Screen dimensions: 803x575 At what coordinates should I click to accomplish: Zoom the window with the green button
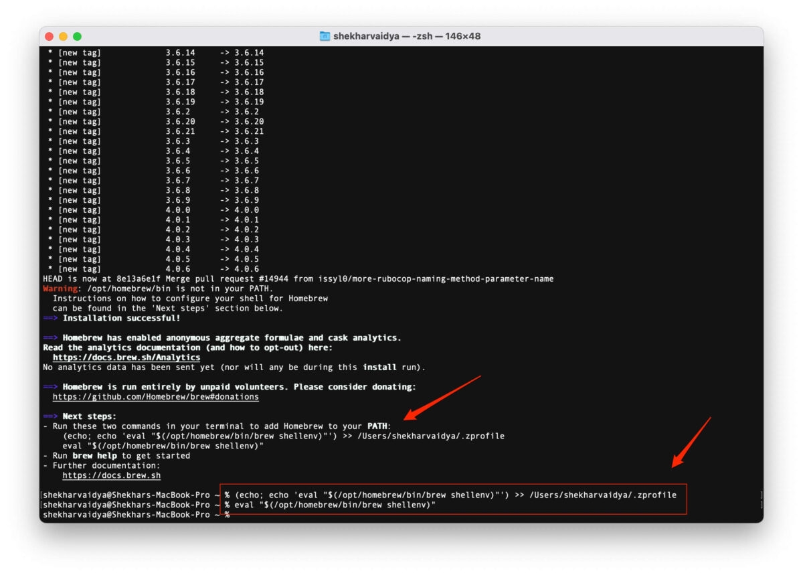pos(78,36)
